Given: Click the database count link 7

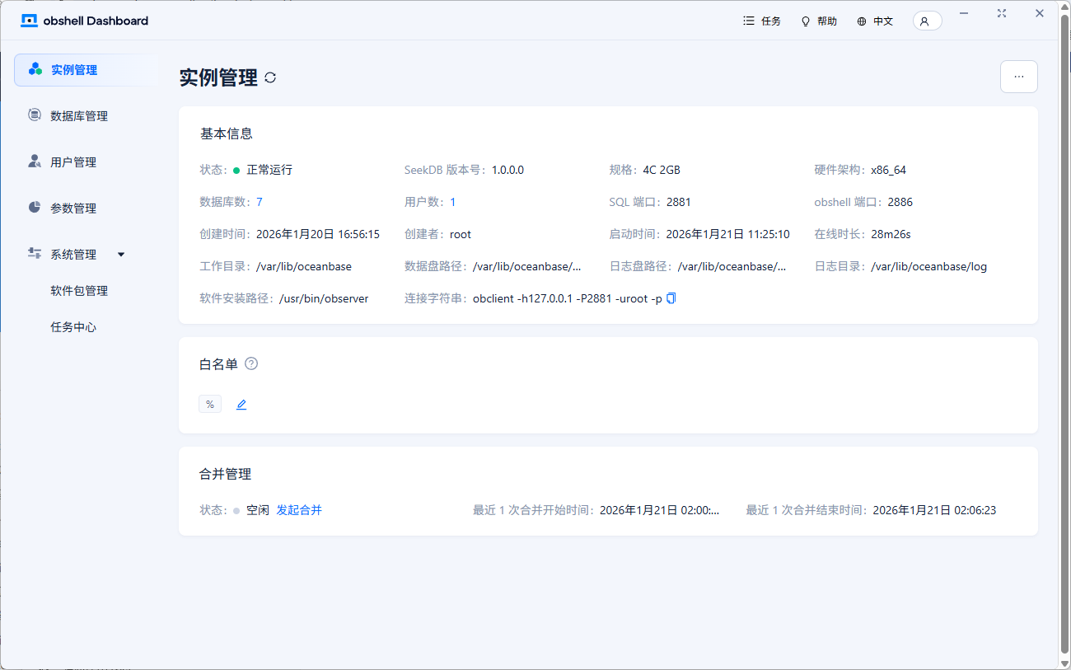Looking at the screenshot, I should coord(260,202).
